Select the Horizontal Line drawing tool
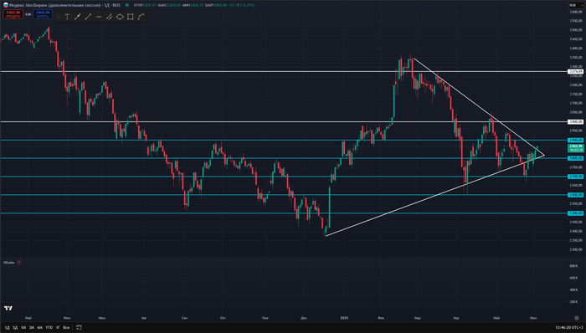Image resolution: width=586 pixels, height=333 pixels. point(99,17)
